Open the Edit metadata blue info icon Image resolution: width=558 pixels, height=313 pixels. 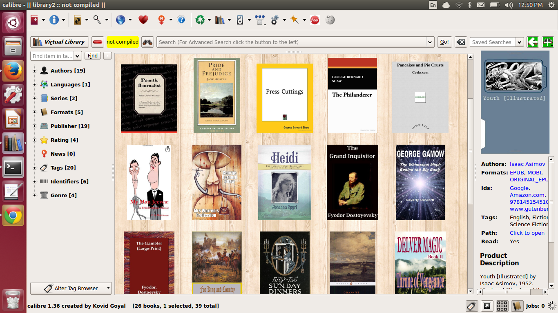(x=54, y=20)
